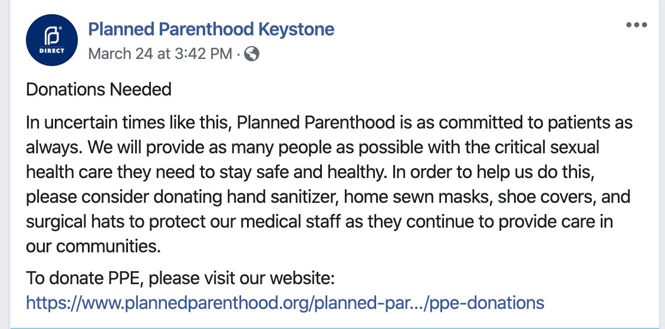Open the Planned Parenthood Keystone page name
Screen dimensions: 665x329
pyautogui.click(x=210, y=29)
